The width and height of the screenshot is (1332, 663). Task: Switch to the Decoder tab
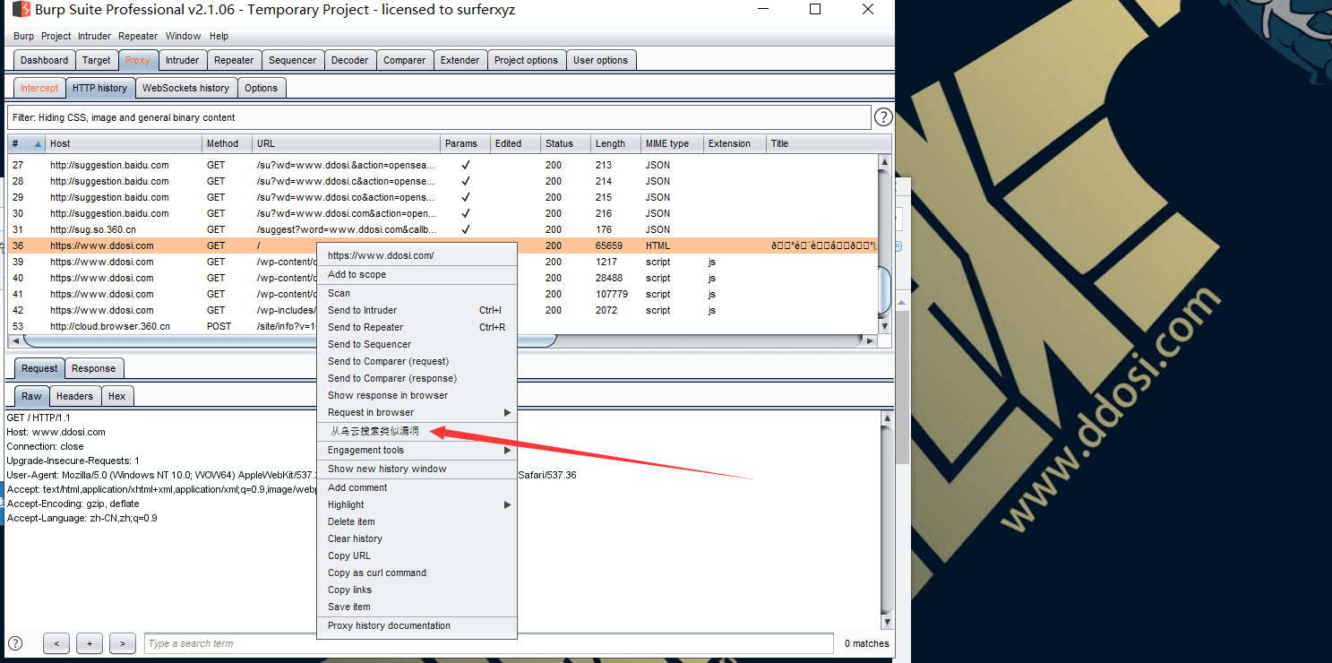349,60
